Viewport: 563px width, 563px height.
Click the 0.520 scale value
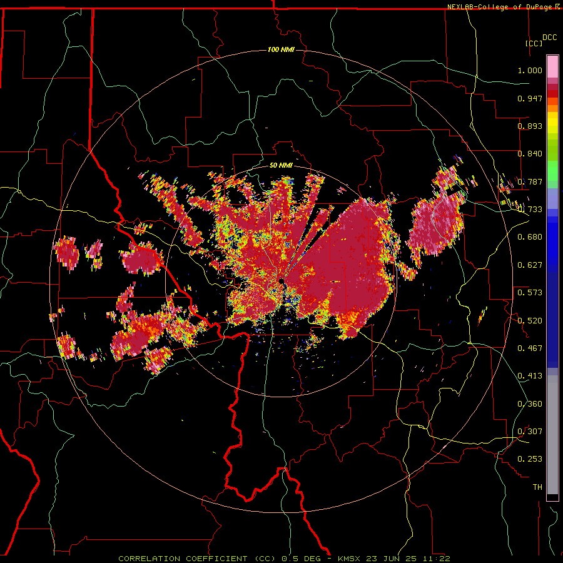[530, 321]
